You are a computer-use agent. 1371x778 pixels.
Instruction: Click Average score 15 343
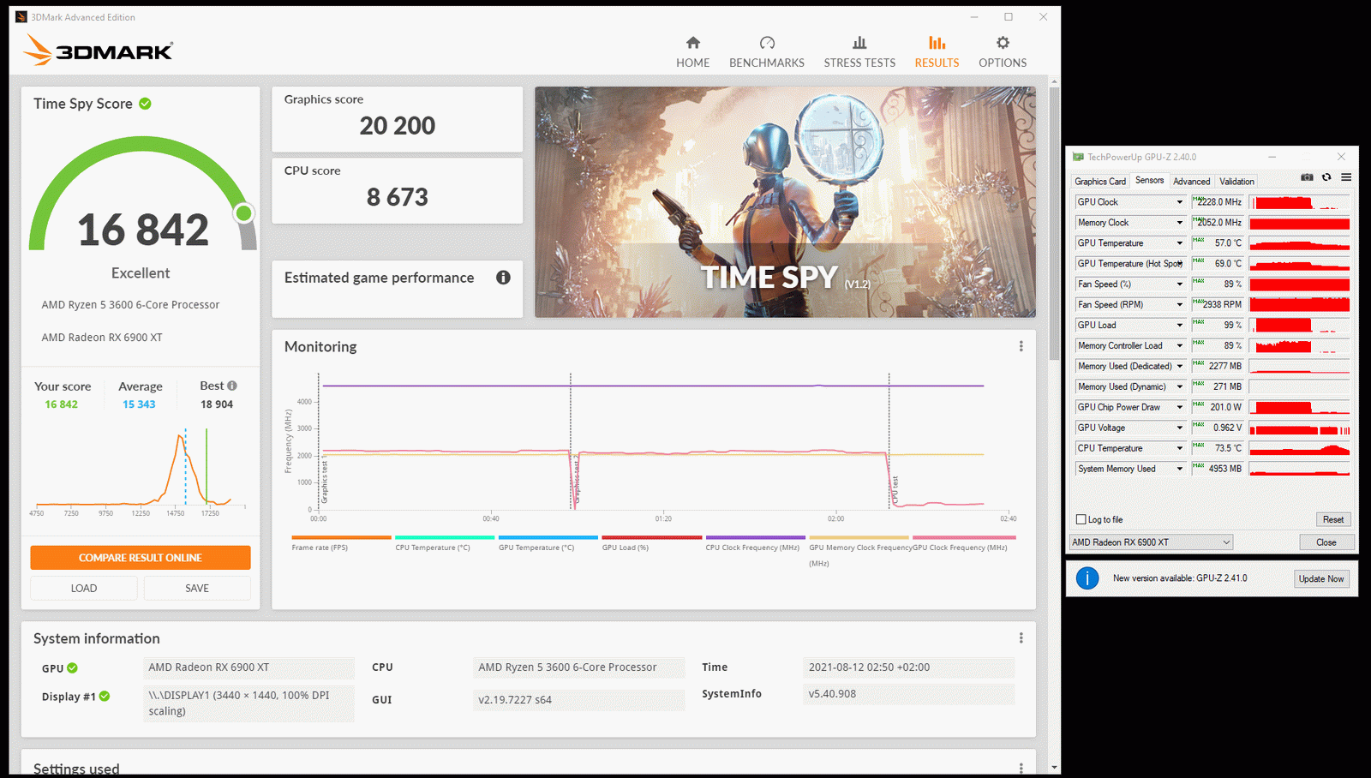(x=139, y=404)
